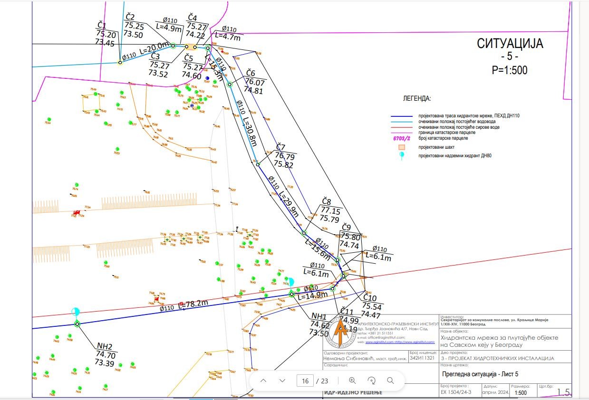Click the drawing number '1.5'
Viewport: 589px width, 400px height.
tap(563, 392)
